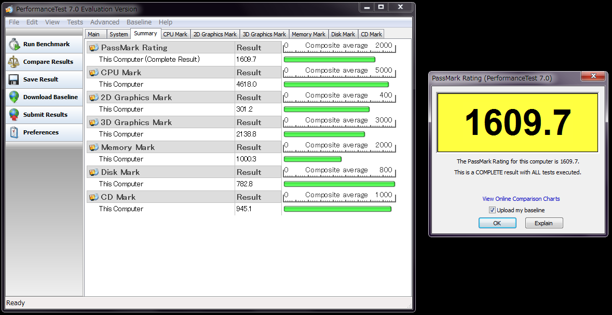
Task: Click the Explain button
Action: click(543, 223)
